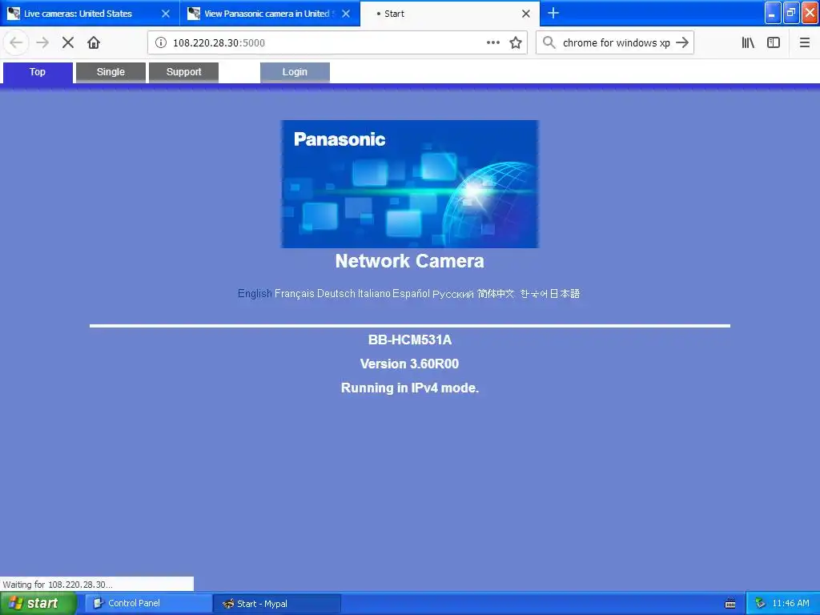Open the hamburger application menu
This screenshot has width=820, height=615.
tap(804, 43)
